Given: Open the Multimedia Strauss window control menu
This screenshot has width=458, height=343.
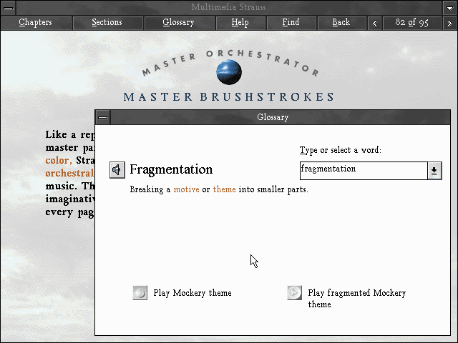Looking at the screenshot, I should point(9,8).
